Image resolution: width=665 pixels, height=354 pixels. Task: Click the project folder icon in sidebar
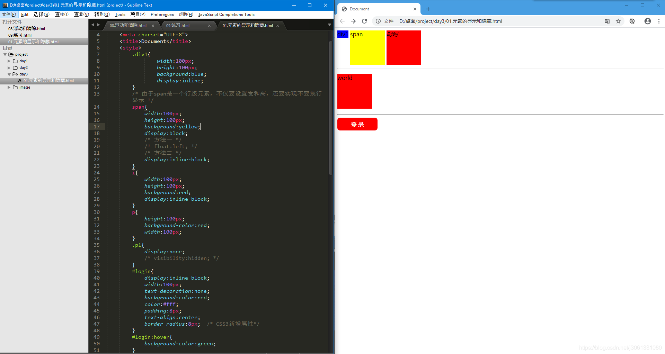tap(11, 55)
